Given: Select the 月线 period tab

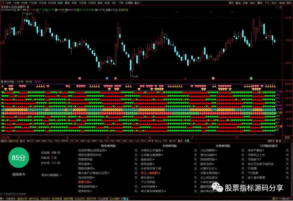Looking at the screenshot, I should tap(74, 3).
